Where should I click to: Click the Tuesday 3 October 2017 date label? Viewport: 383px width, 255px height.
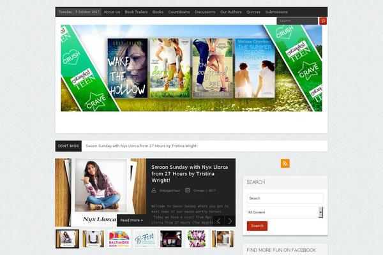(x=79, y=12)
